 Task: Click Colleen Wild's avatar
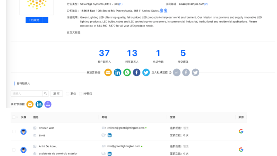pyautogui.click(x=24, y=132)
